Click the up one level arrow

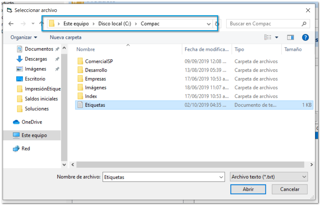click(41, 24)
